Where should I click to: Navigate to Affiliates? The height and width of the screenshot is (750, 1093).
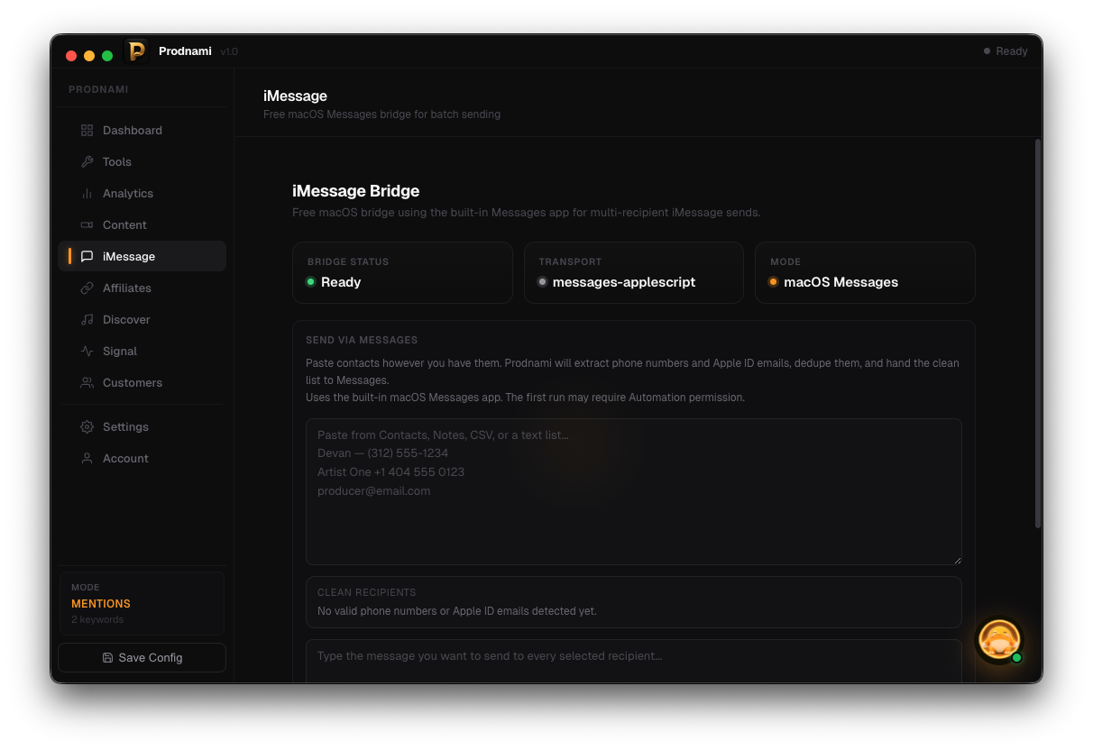coord(142,288)
